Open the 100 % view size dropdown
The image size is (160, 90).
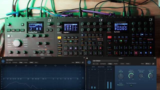pos(78,62)
